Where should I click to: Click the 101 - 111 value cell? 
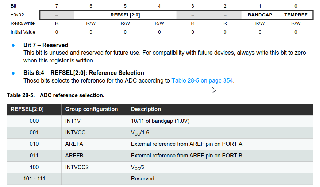click(34, 179)
